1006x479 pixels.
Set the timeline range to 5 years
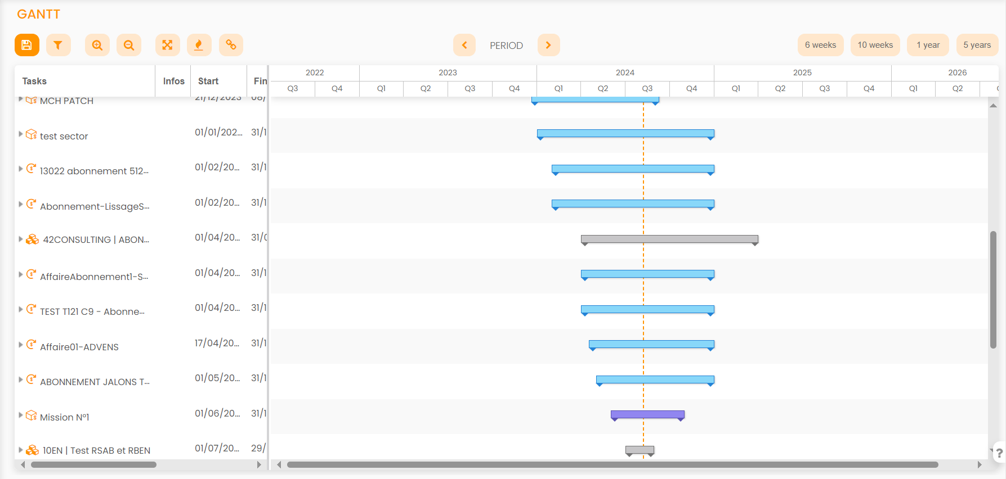pyautogui.click(x=977, y=45)
